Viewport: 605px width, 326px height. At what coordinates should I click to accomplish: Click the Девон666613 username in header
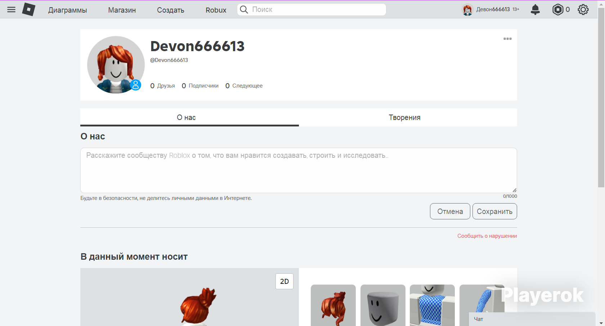[x=493, y=9]
